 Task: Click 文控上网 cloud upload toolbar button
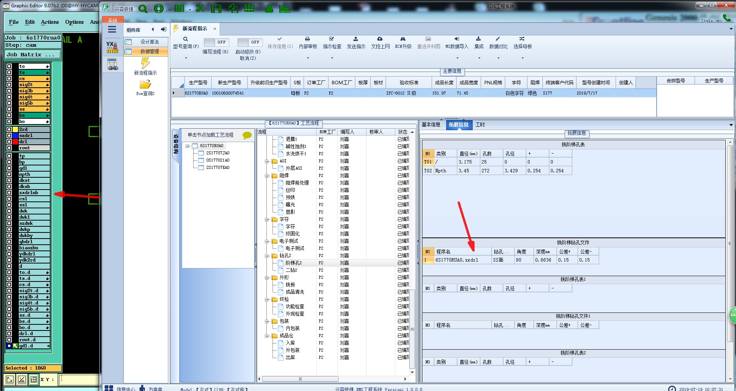click(380, 43)
